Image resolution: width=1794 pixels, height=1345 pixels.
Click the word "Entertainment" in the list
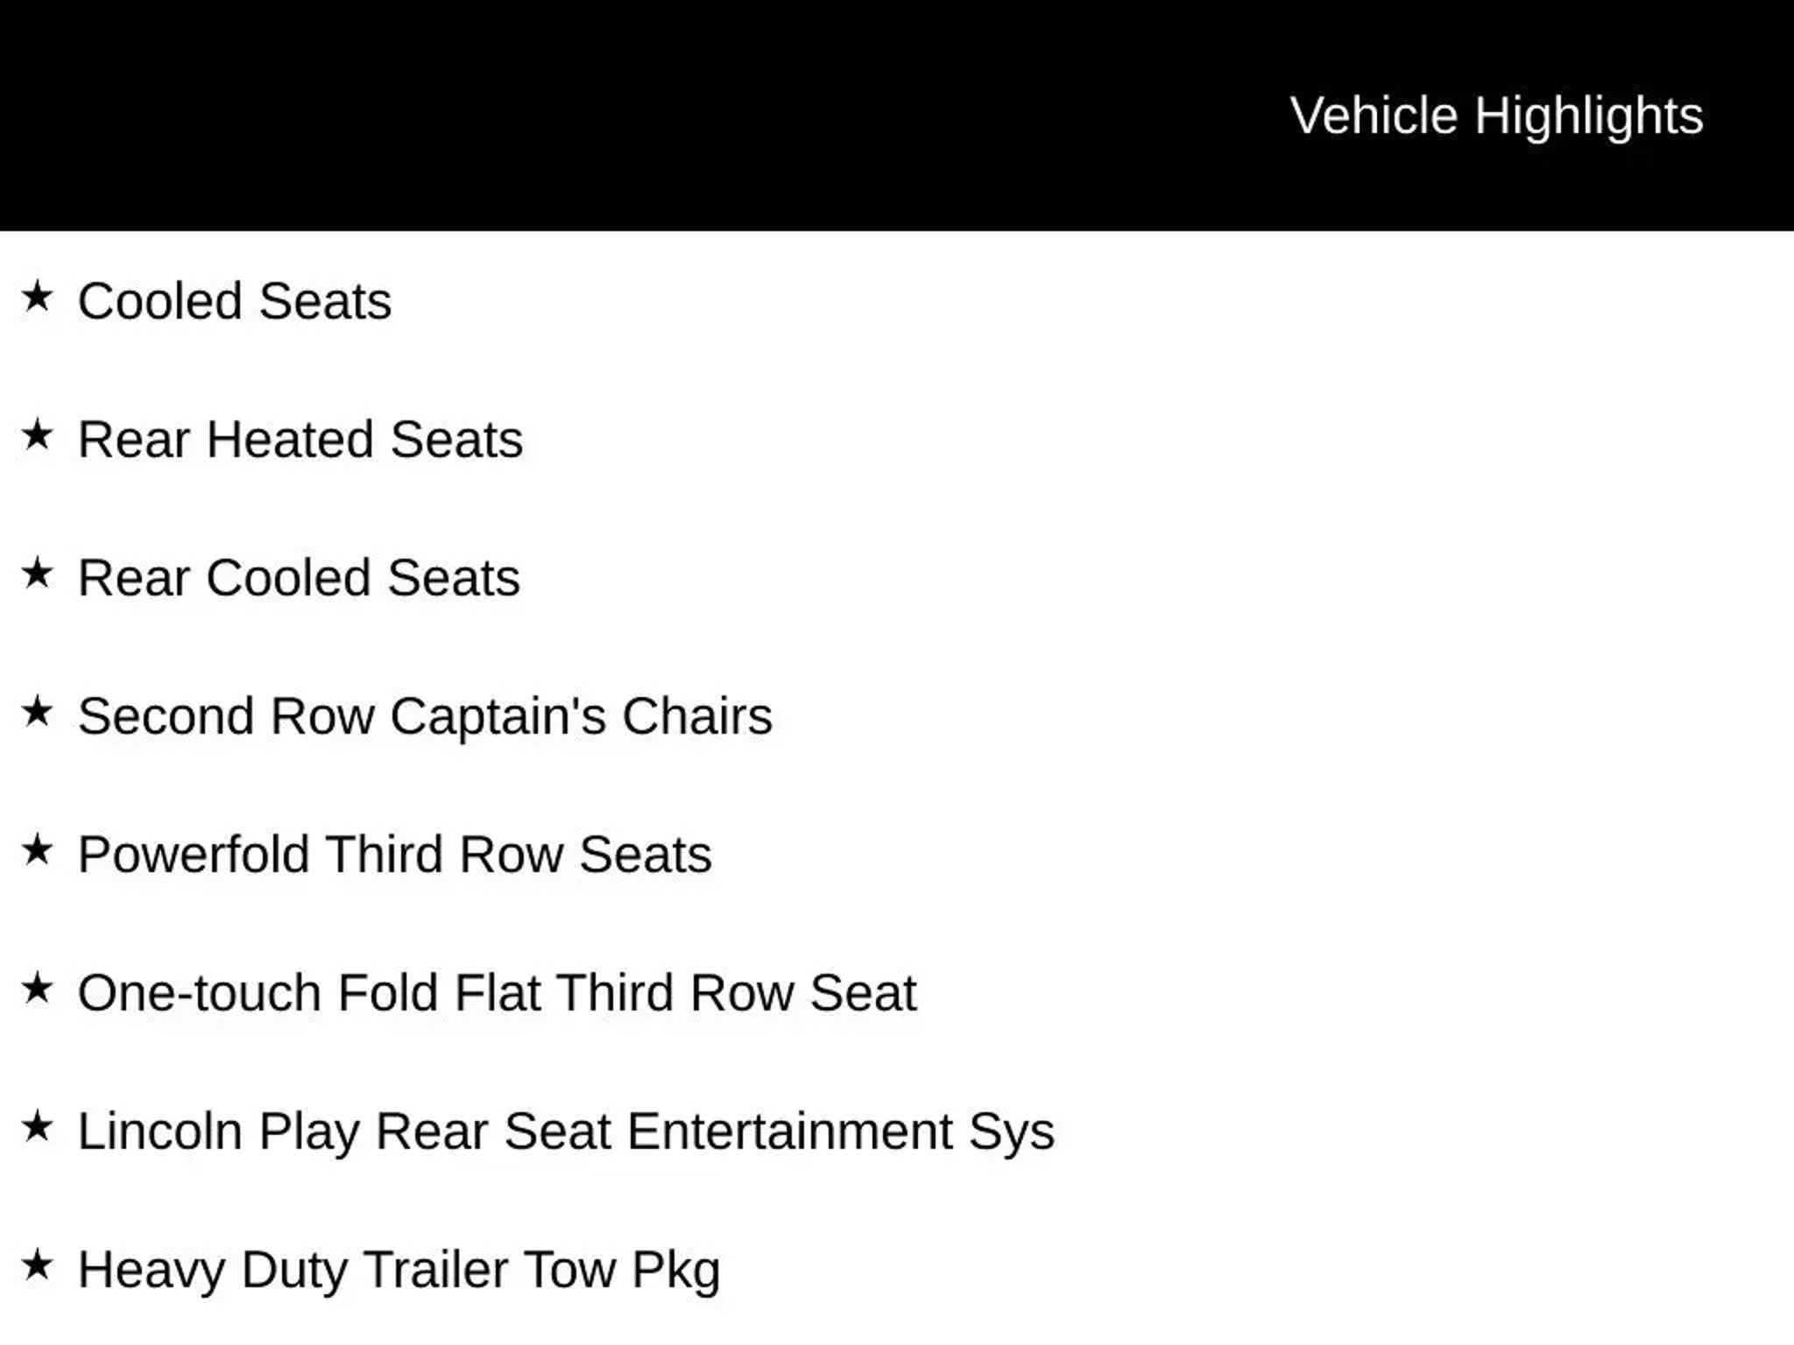[789, 1131]
